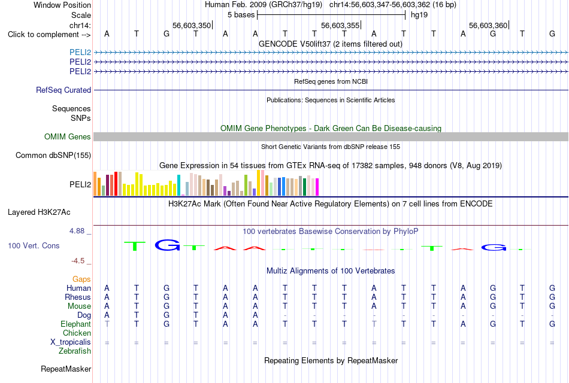Viewport: 569px width, 383px height.
Task: Open the RepeatMasker track label
Action: click(x=66, y=369)
